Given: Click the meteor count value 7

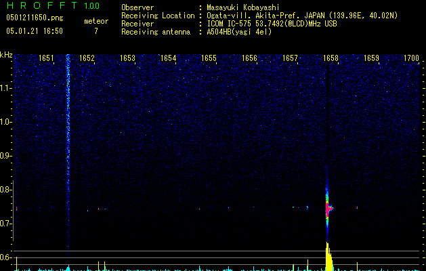Looking at the screenshot, I should (96, 31).
